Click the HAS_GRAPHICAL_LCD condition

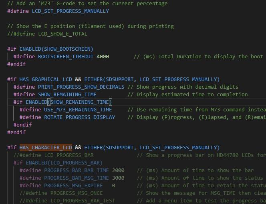tap(45, 79)
